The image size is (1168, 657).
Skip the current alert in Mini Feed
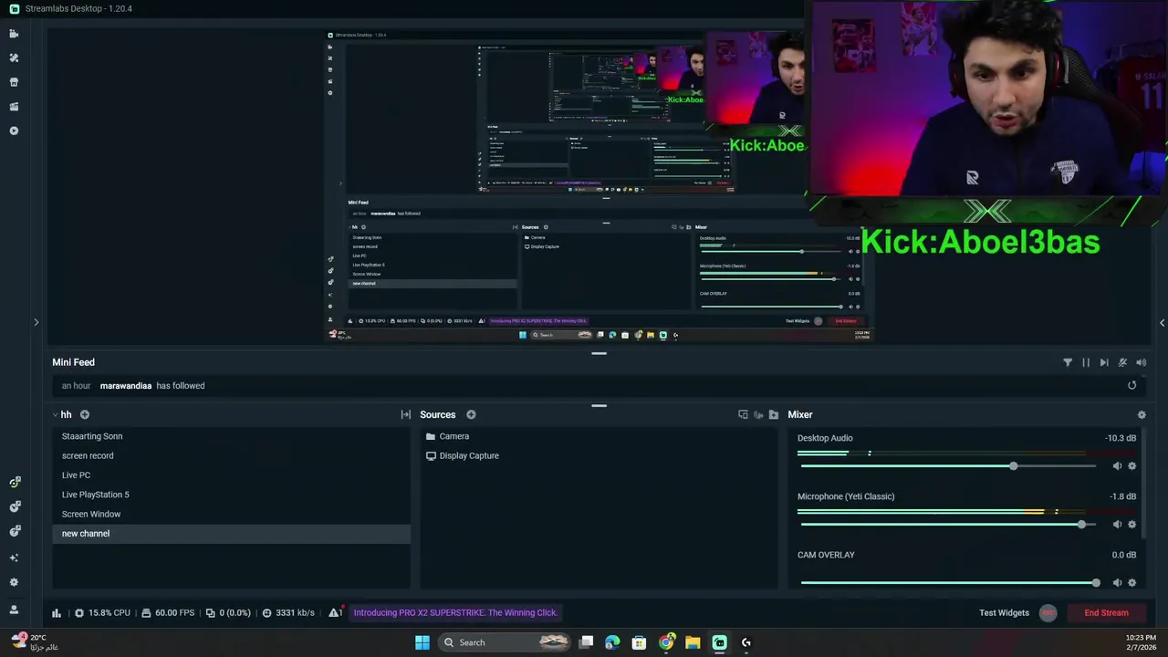pyautogui.click(x=1104, y=362)
